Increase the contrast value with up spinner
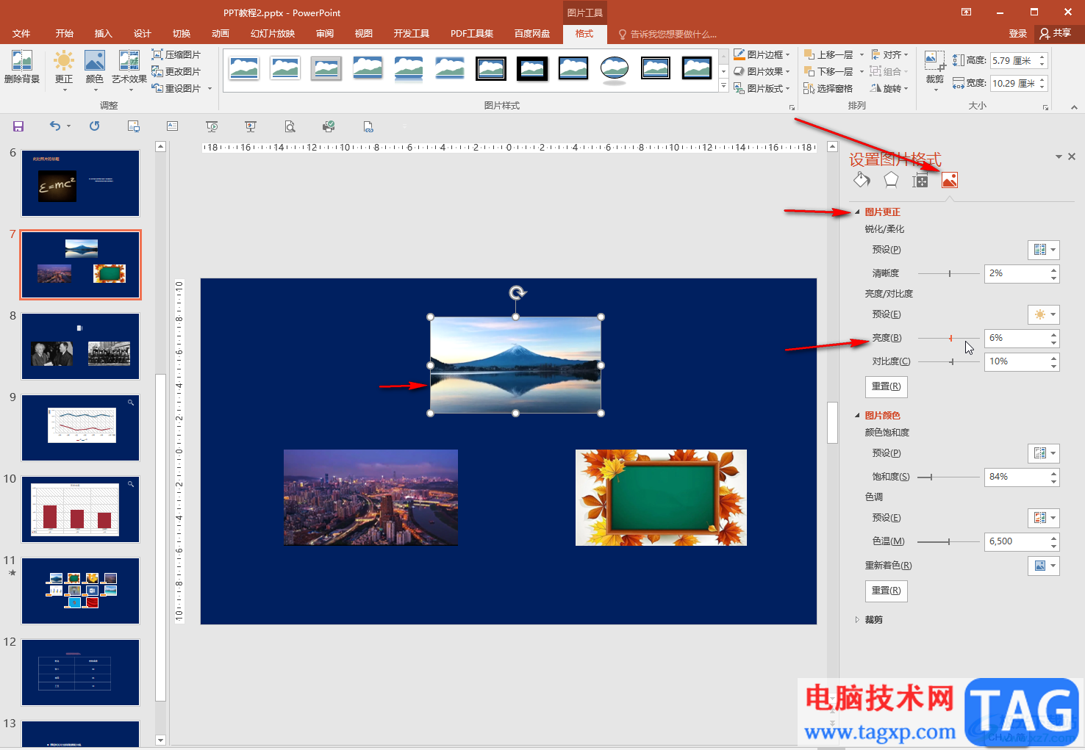This screenshot has width=1085, height=750. point(1054,358)
